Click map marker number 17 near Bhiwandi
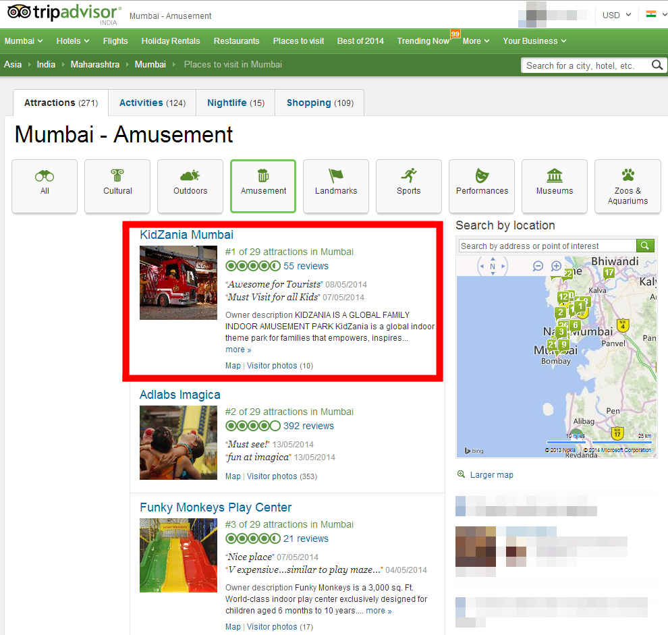668x635 pixels. coord(609,273)
